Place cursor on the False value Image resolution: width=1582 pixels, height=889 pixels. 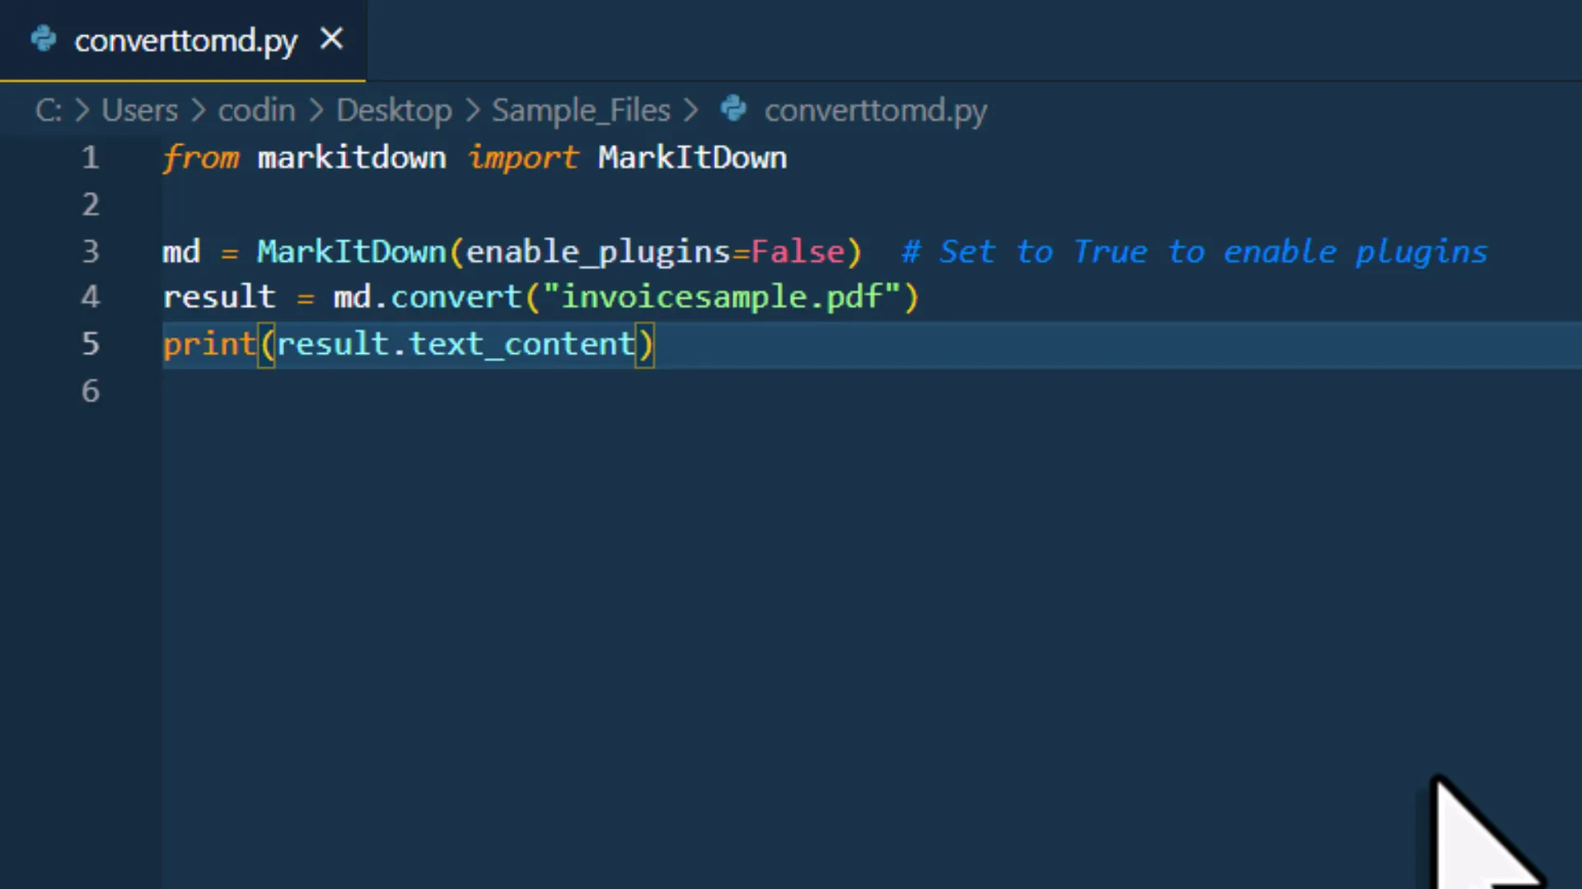click(797, 251)
